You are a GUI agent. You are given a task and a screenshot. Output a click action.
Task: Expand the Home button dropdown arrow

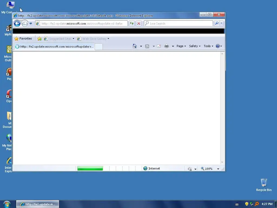pos(141,46)
